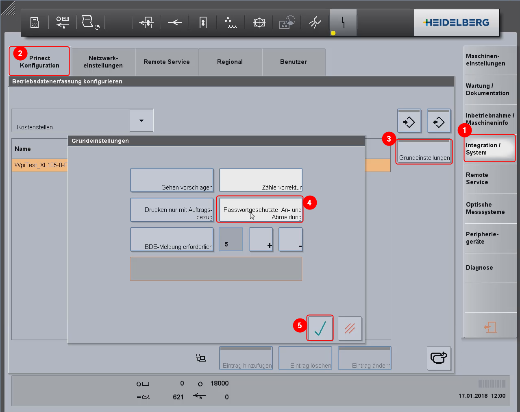Open the Kostenstellen dropdown arrow

tap(141, 120)
